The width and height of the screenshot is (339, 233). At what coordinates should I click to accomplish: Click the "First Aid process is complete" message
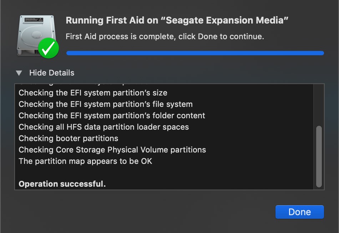[x=165, y=36]
